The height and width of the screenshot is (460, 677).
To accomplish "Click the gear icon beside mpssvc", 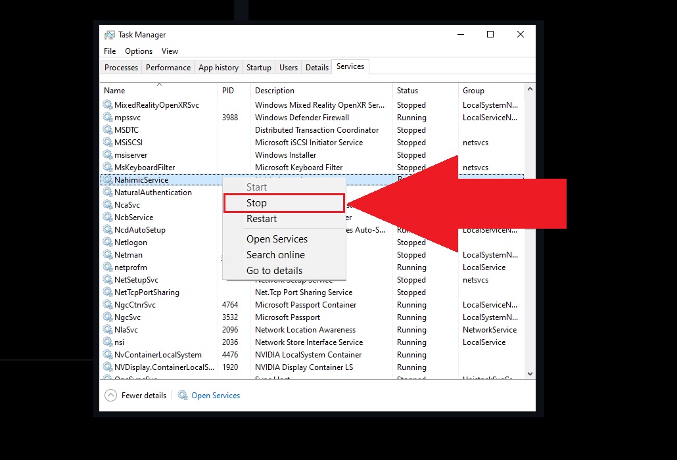I will 108,118.
